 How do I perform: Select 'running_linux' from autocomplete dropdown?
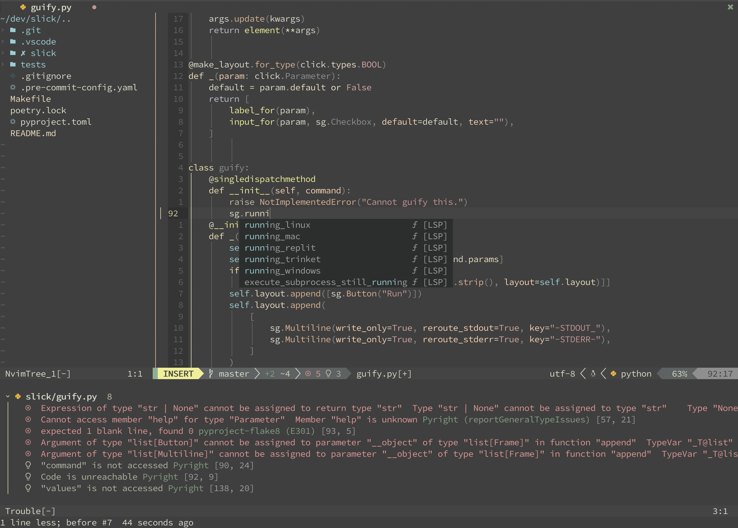(x=277, y=225)
